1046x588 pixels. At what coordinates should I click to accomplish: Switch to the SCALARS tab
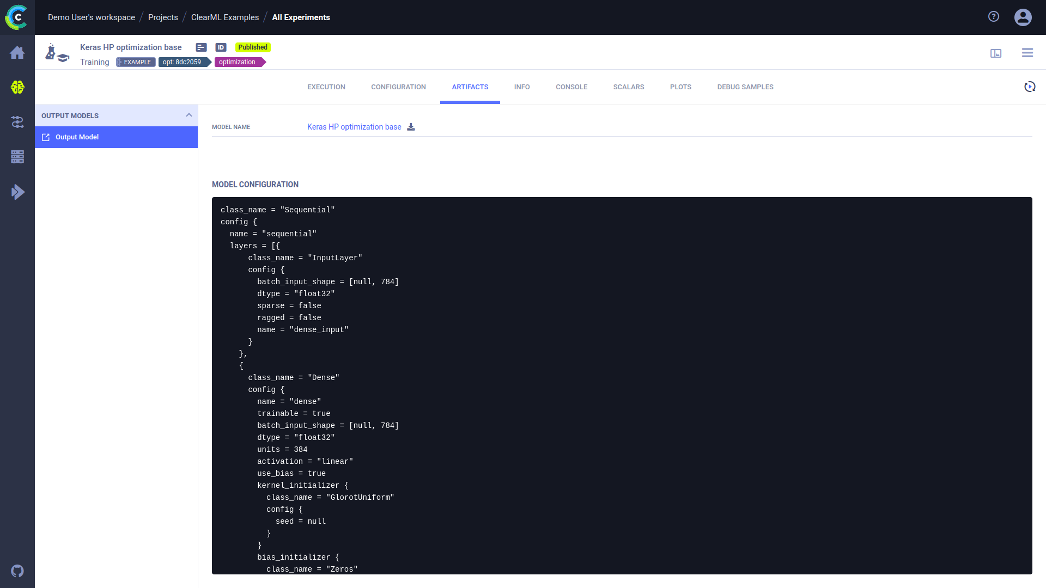629,87
